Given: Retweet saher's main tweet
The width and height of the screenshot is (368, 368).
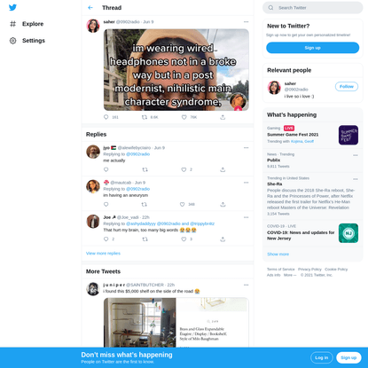Looking at the screenshot, I should pyautogui.click(x=145, y=117).
